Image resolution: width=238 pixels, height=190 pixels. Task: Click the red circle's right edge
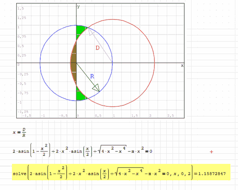[154, 63]
